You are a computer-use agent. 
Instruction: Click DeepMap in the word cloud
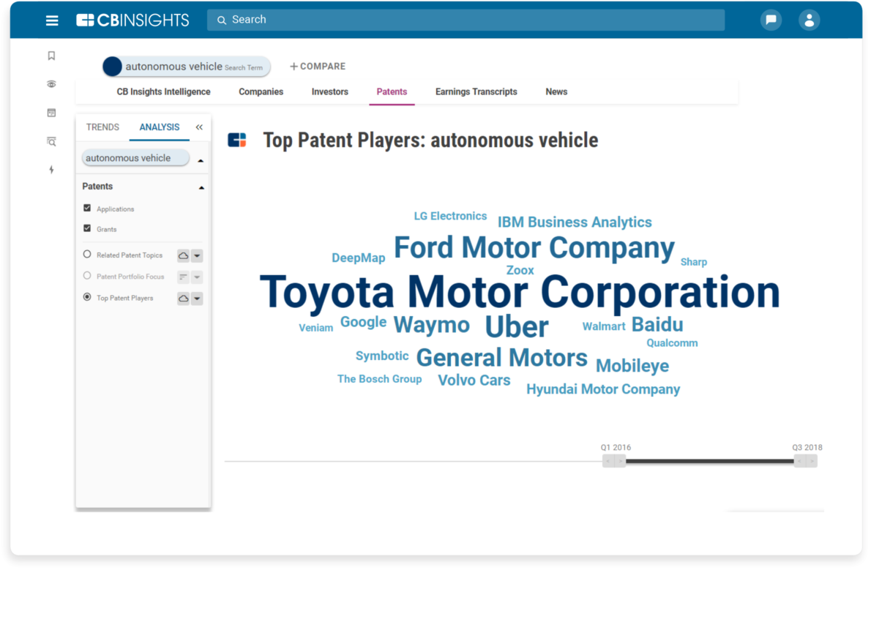[359, 258]
